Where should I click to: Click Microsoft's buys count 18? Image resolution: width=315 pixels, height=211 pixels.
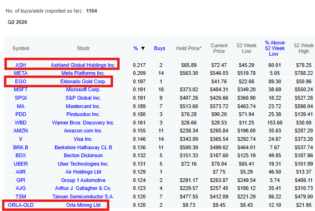(x=161, y=90)
